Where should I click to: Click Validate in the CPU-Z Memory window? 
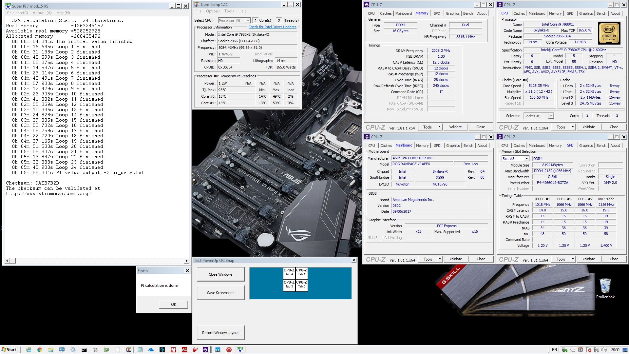pos(455,127)
